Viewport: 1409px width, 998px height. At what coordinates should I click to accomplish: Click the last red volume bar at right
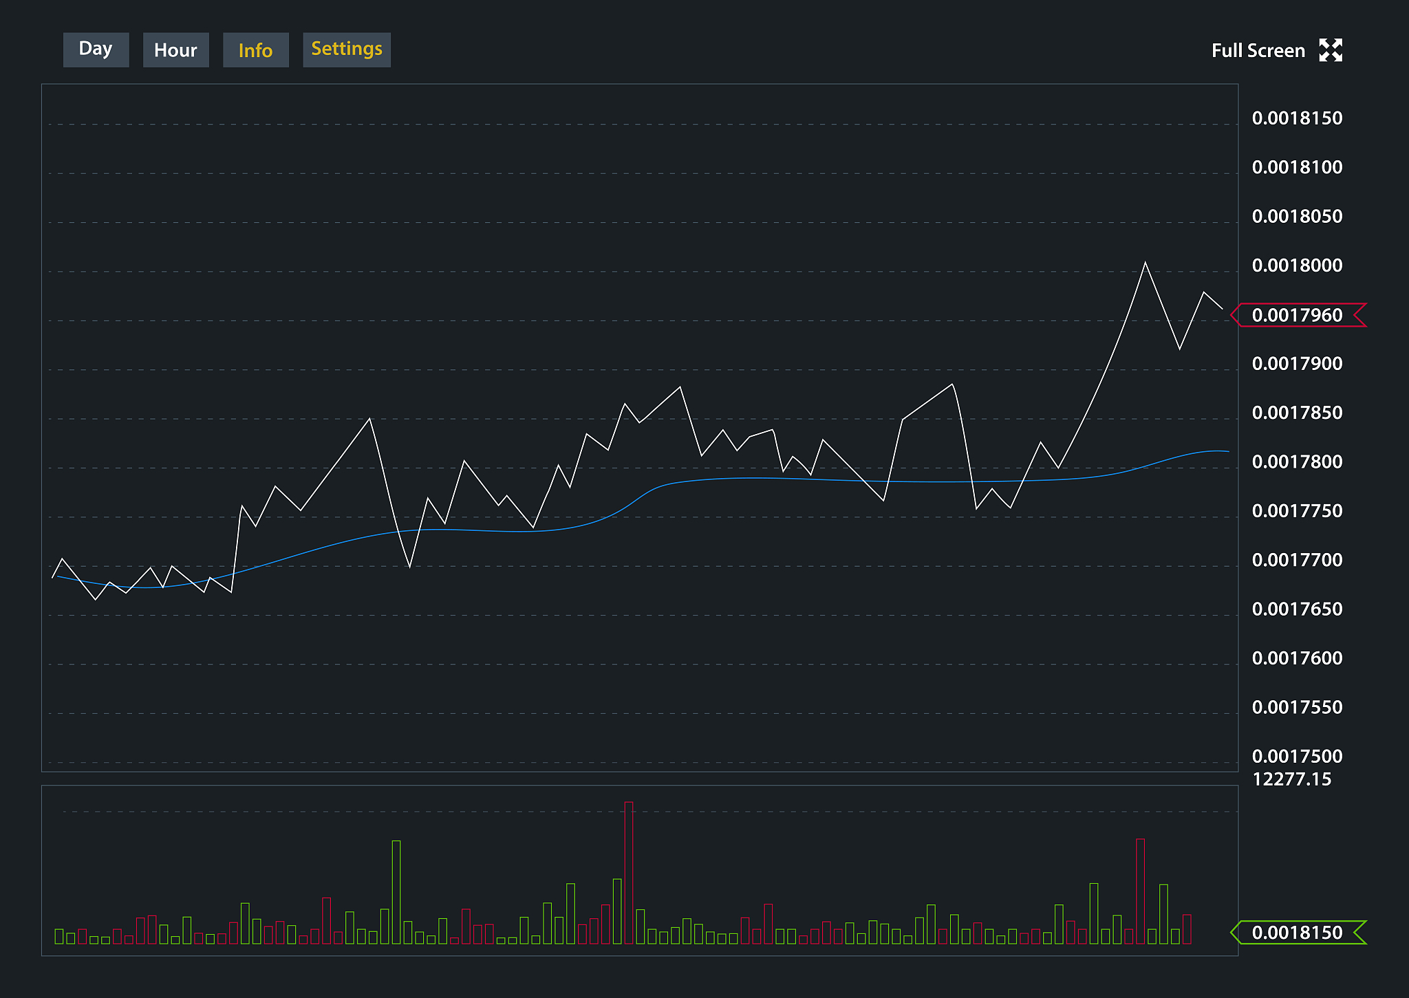(x=1187, y=929)
